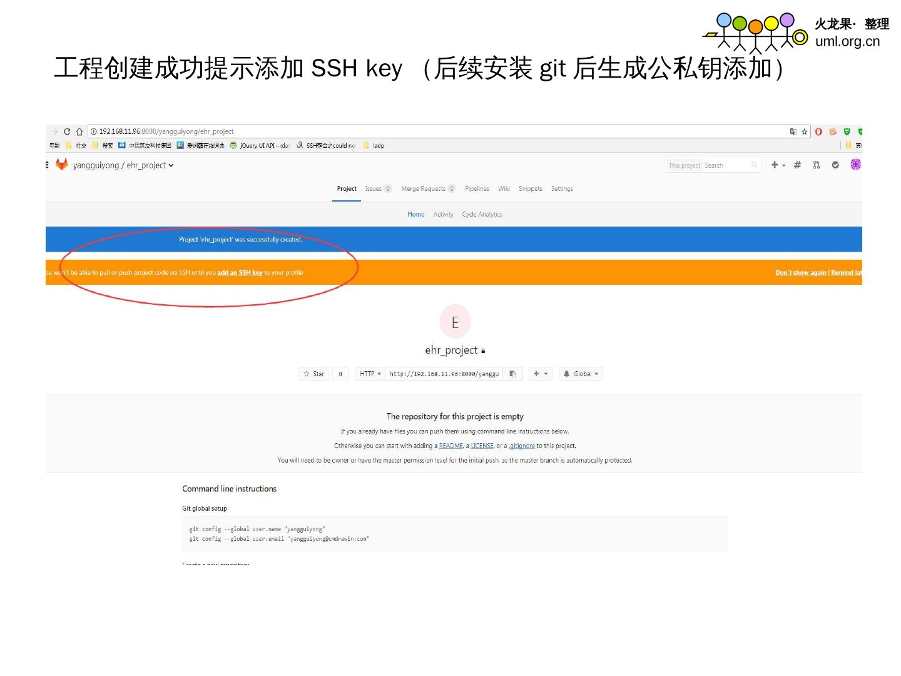The width and height of the screenshot is (901, 676).
Task: Open the Issues tab
Action: click(378, 188)
